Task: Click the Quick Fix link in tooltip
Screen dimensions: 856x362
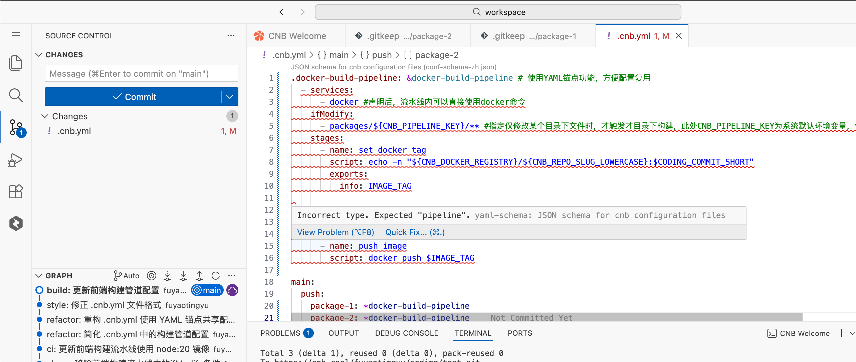Action: coord(415,232)
